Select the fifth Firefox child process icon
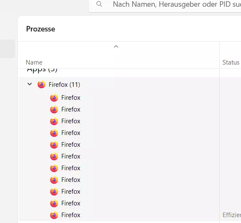Image resolution: width=241 pixels, height=223 pixels. click(x=54, y=145)
